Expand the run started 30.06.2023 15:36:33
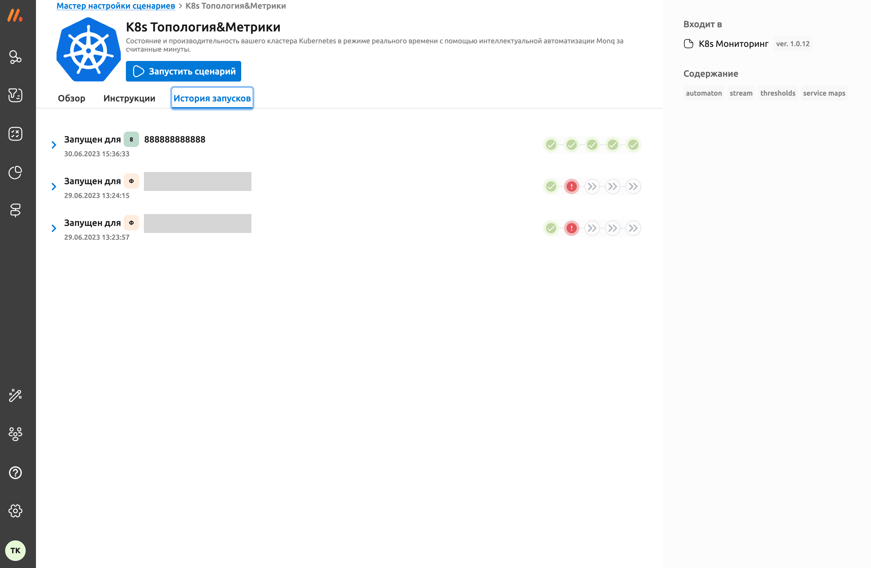The image size is (871, 568). [x=54, y=145]
